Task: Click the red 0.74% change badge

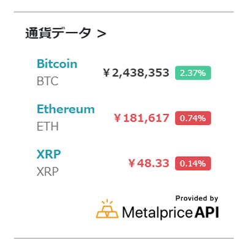Action: [193, 118]
